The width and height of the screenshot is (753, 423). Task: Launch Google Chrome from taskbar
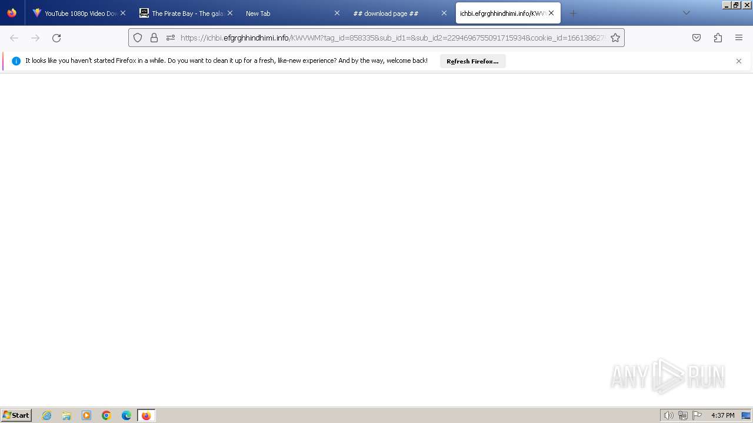tap(106, 415)
